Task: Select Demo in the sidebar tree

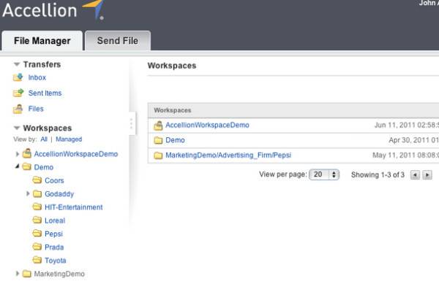Action: tap(44, 167)
